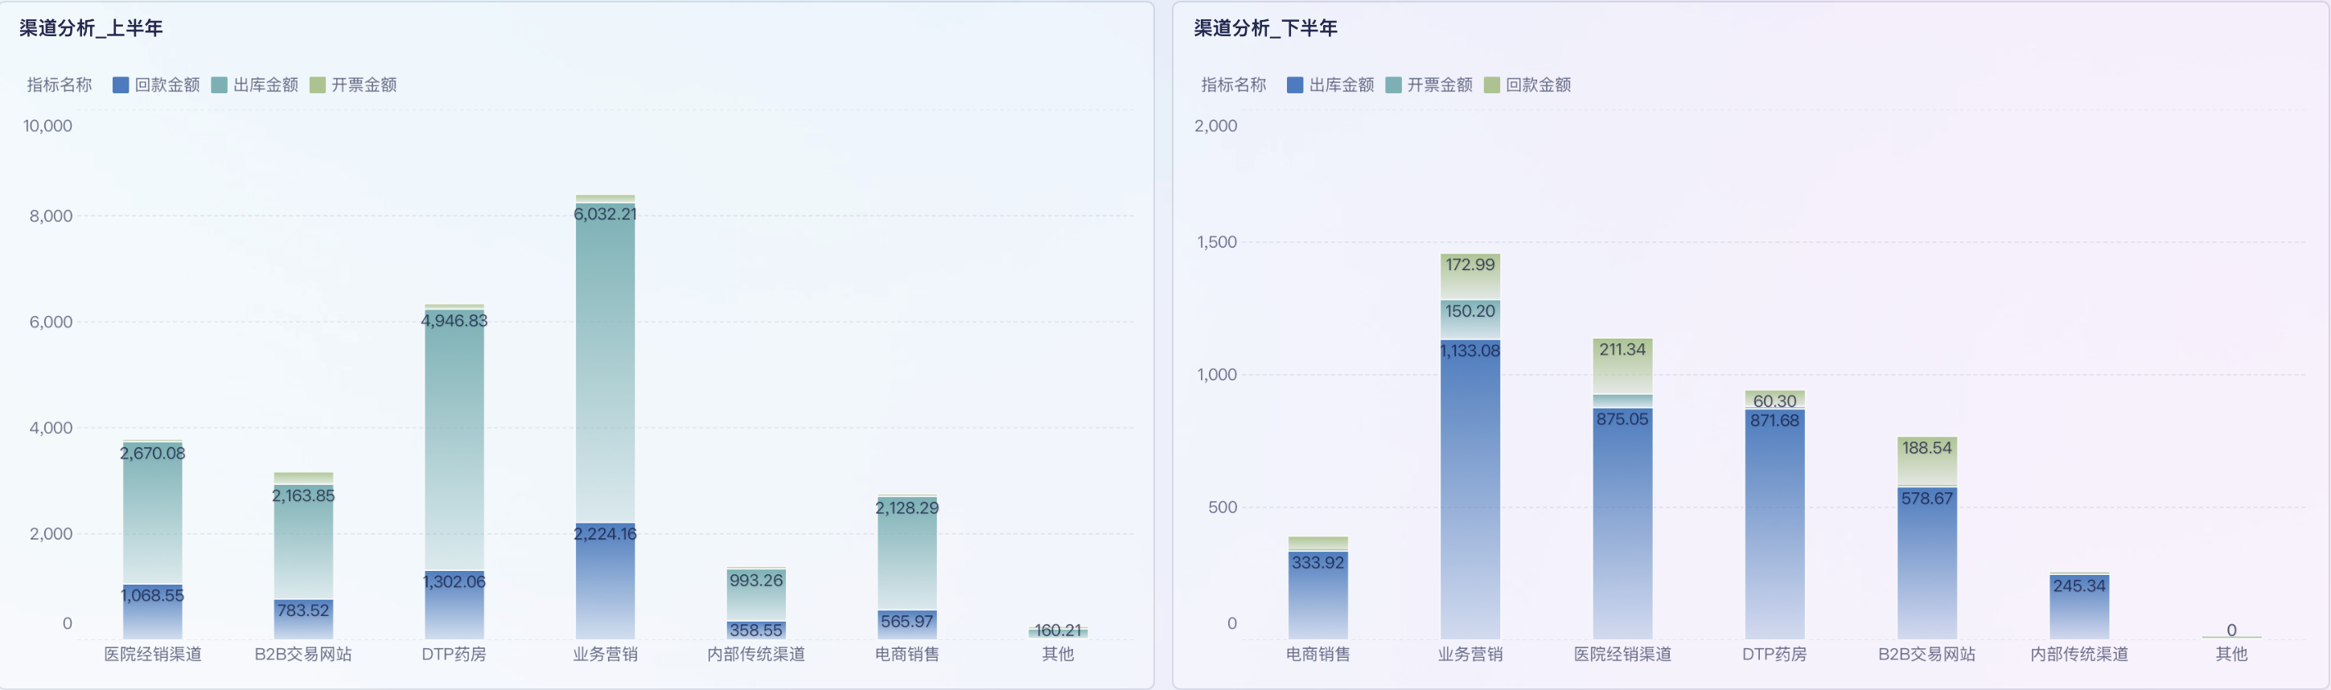Viewport: 2331px width, 690px height.
Task: Click the 业务营销 axis label in 上半年 chart
Action: point(605,654)
